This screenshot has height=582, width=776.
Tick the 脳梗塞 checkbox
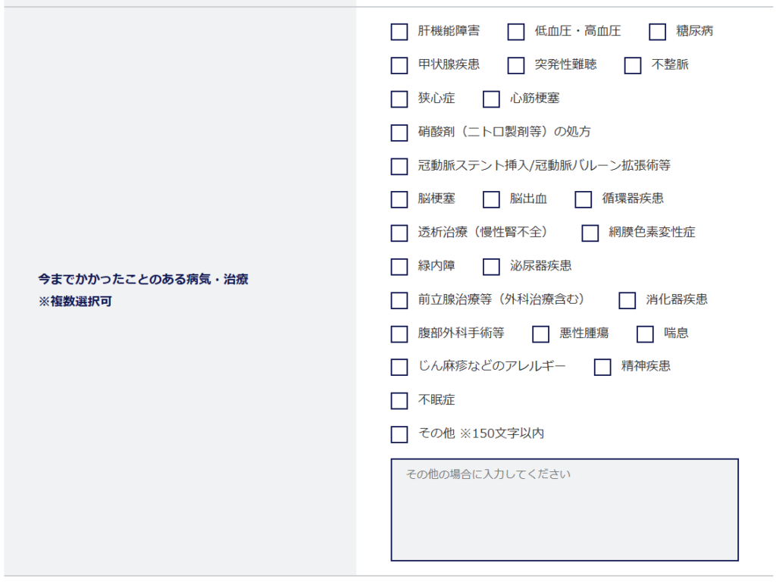point(399,199)
